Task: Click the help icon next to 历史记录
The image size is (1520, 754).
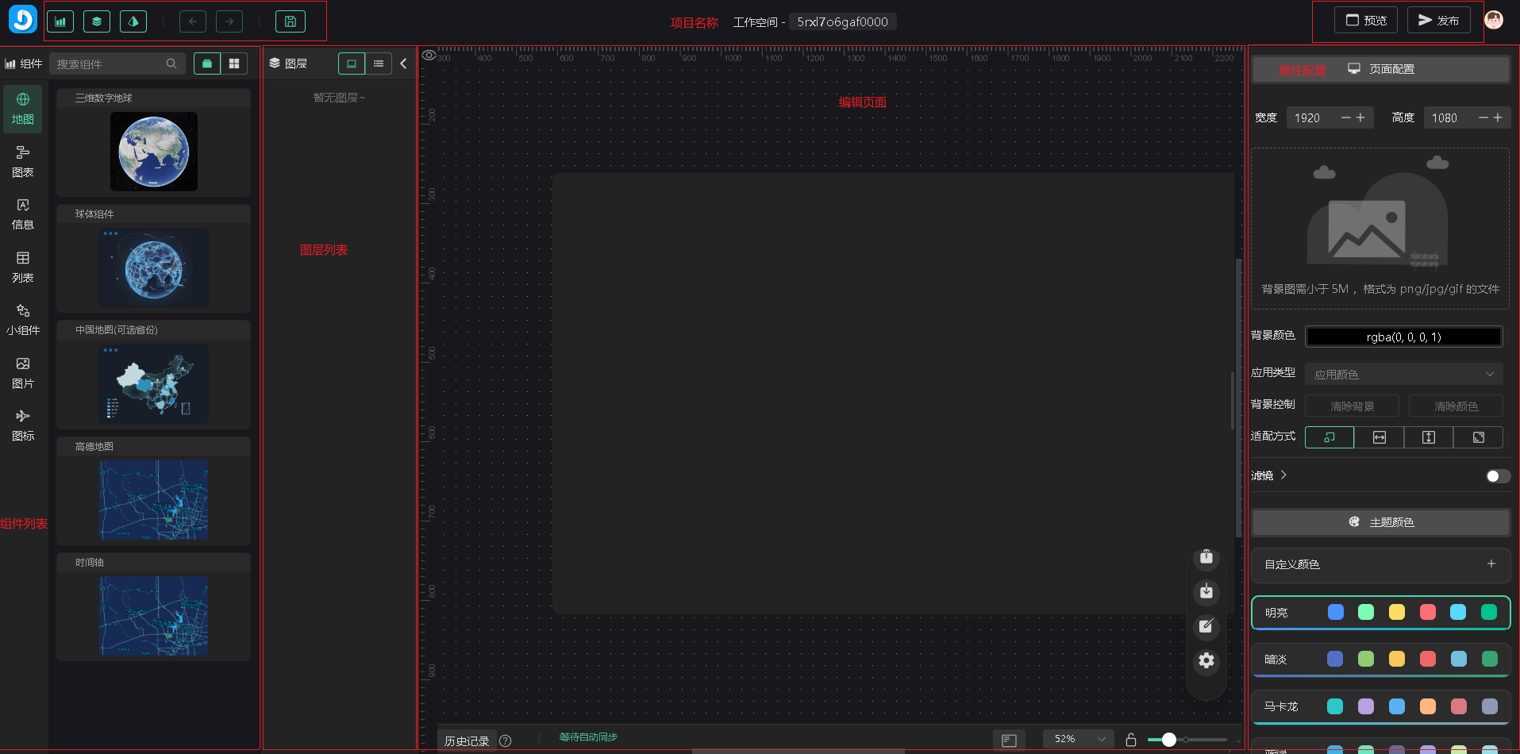Action: [x=506, y=741]
